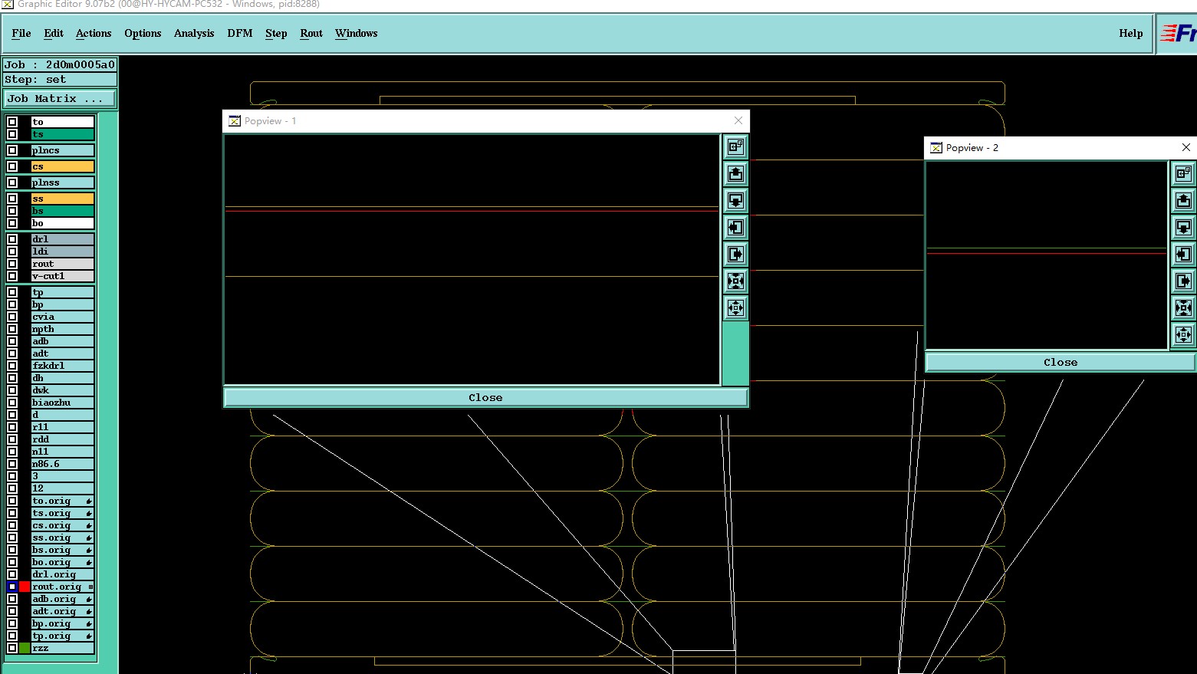The height and width of the screenshot is (674, 1197).
Task: Zoom out using Popview 1 outward-arrows icon
Action: pos(735,307)
